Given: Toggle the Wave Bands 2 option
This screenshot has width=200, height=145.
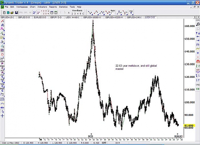Looking at the screenshot, I should coord(72,13).
